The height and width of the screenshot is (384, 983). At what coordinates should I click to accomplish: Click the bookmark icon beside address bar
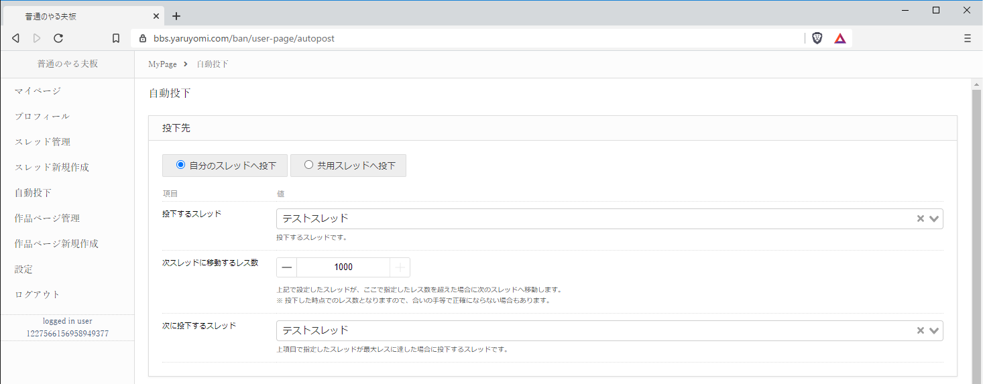[116, 38]
